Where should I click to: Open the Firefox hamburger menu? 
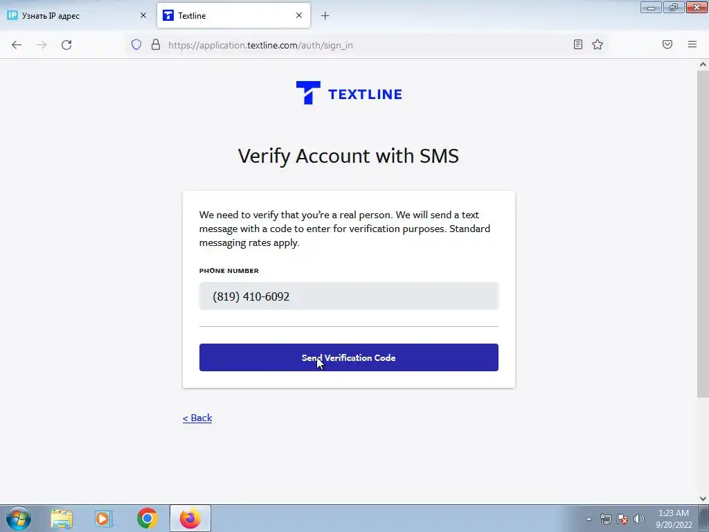[x=692, y=44]
